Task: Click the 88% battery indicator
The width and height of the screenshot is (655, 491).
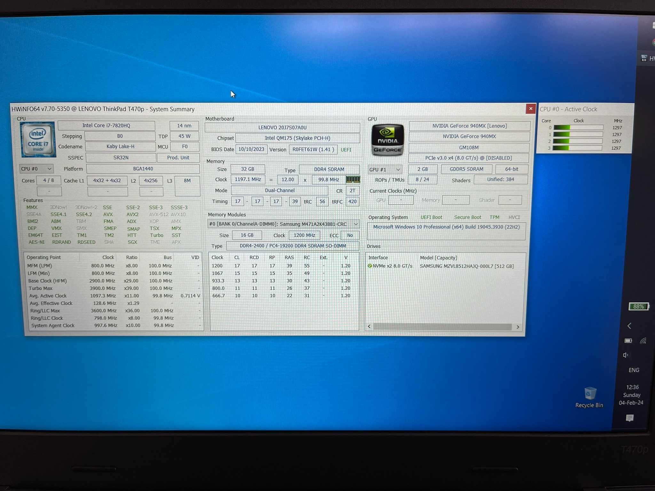Action: (639, 307)
